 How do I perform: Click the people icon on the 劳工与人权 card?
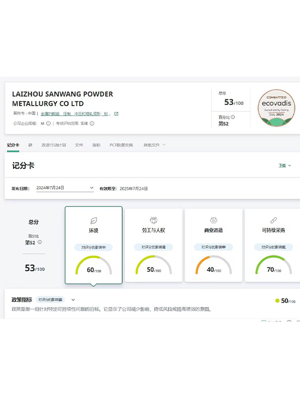(x=154, y=220)
